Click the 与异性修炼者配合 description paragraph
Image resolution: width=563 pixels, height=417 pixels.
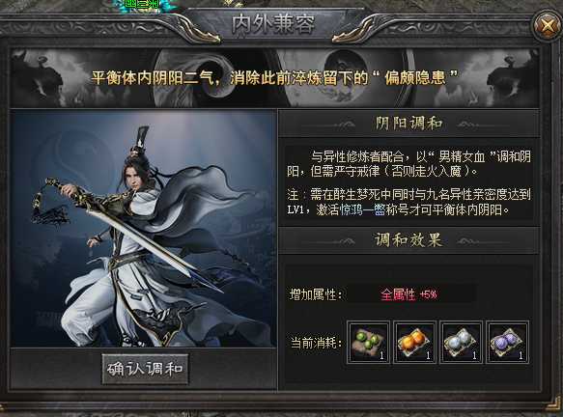(x=408, y=164)
